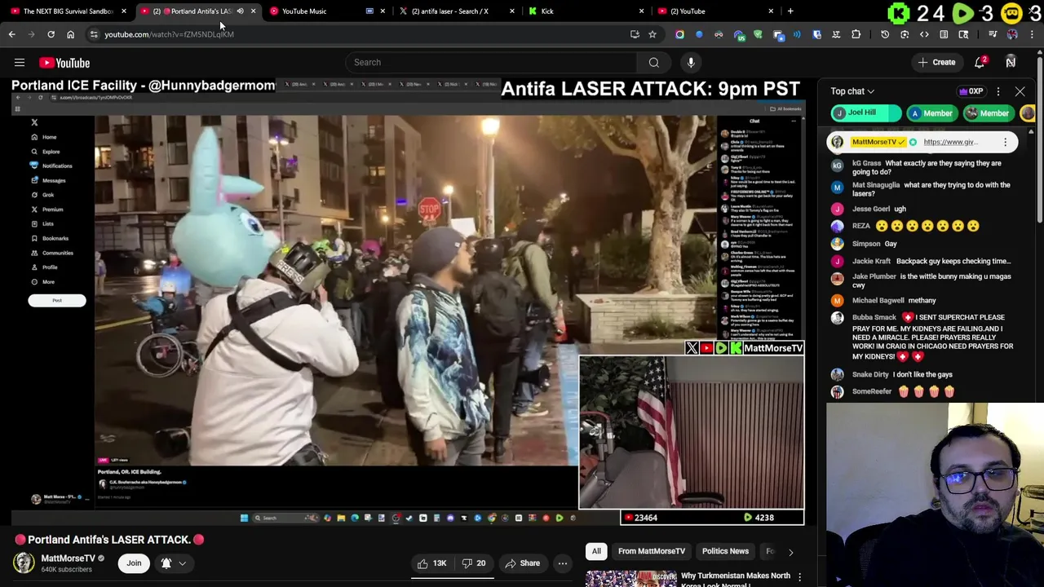Screen dimensions: 1044x587
Task: Expand the Top chat mode dropdown
Action: [x=852, y=91]
